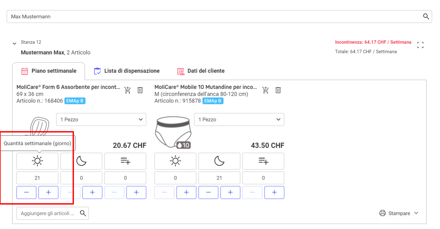Switch to Lista di dispensazione tab
Screen dimensions: 440x229
click(x=127, y=71)
